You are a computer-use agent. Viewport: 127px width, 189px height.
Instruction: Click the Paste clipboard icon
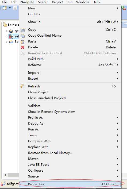(x=22, y=42)
